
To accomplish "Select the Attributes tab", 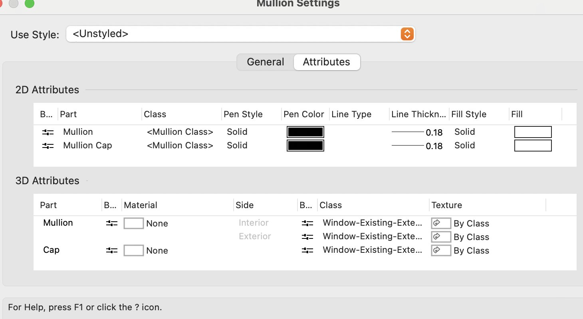I will coord(327,62).
